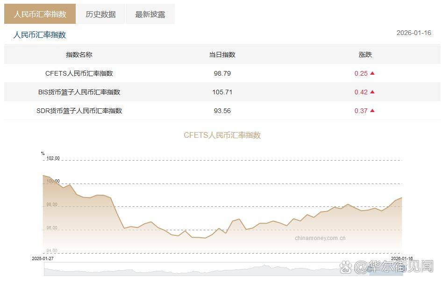Click red up arrow beside 0.25
The image size is (442, 283).
point(372,73)
